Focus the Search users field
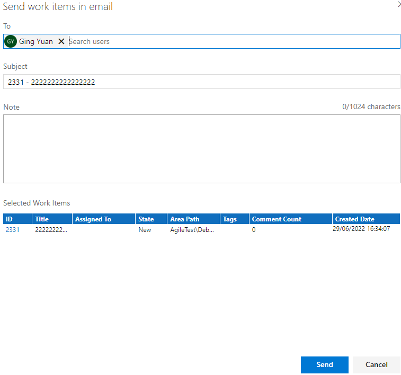 coord(234,41)
